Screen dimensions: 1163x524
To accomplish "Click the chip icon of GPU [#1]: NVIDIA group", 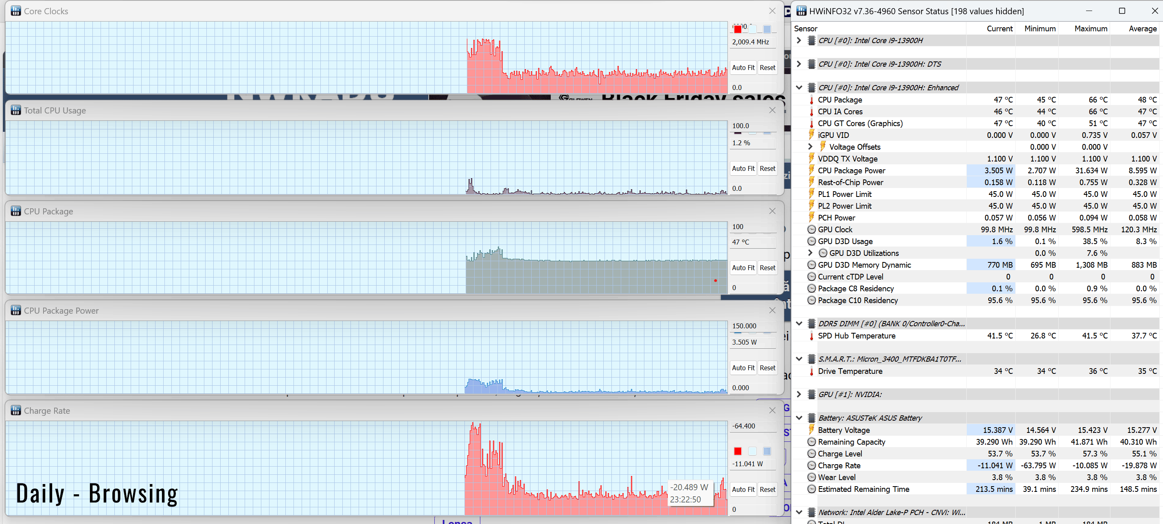I will tap(811, 395).
